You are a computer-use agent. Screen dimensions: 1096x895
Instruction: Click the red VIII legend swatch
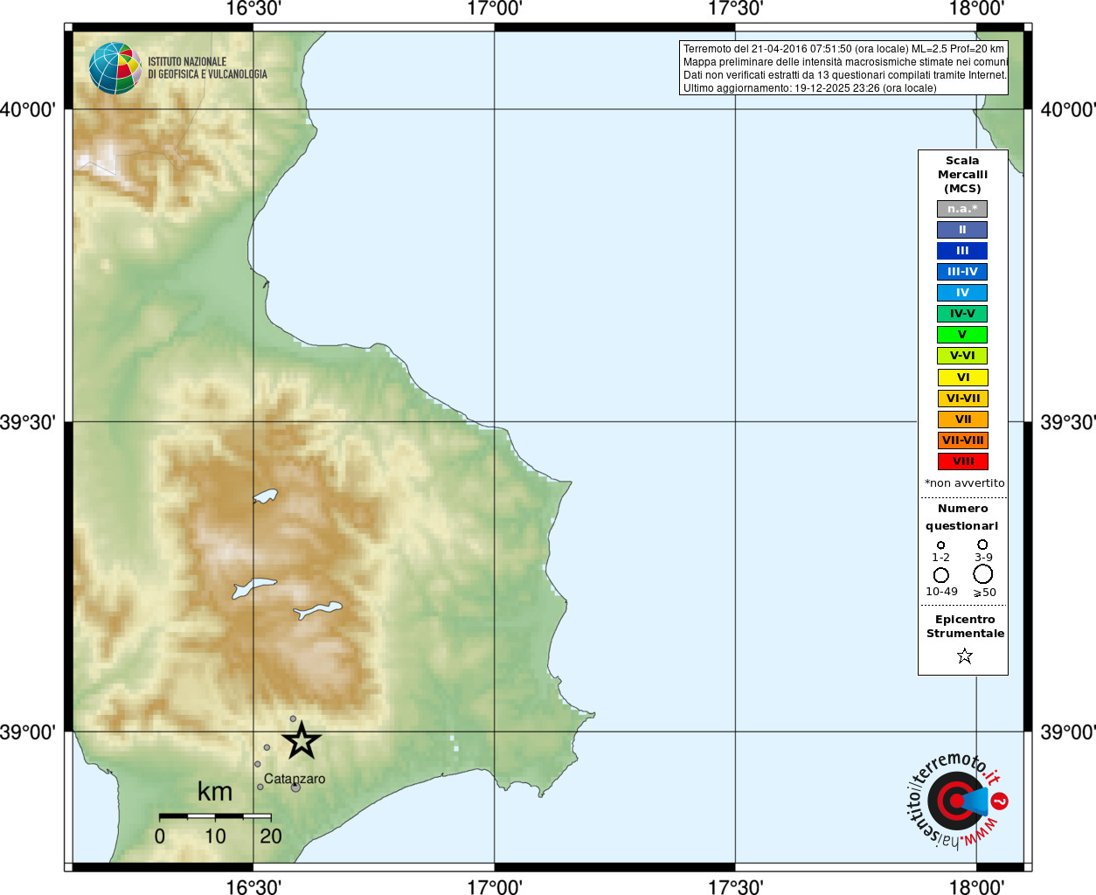tap(962, 461)
